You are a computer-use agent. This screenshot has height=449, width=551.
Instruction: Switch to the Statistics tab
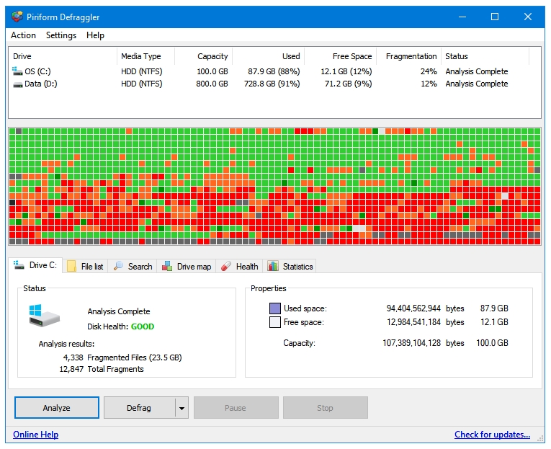click(290, 266)
